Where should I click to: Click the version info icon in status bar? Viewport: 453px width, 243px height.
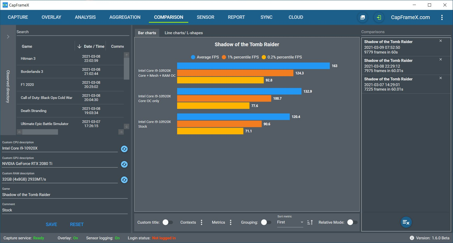click(412, 238)
